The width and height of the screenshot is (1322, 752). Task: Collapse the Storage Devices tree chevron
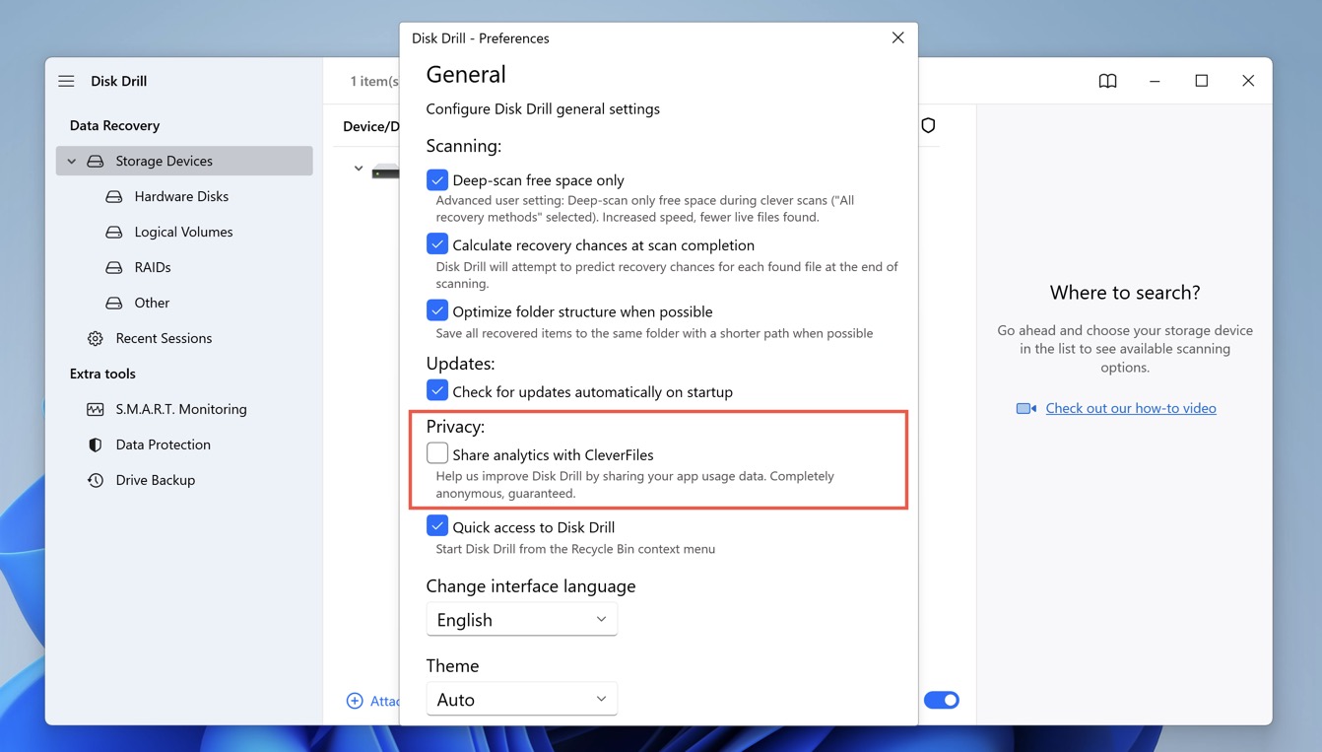coord(71,161)
